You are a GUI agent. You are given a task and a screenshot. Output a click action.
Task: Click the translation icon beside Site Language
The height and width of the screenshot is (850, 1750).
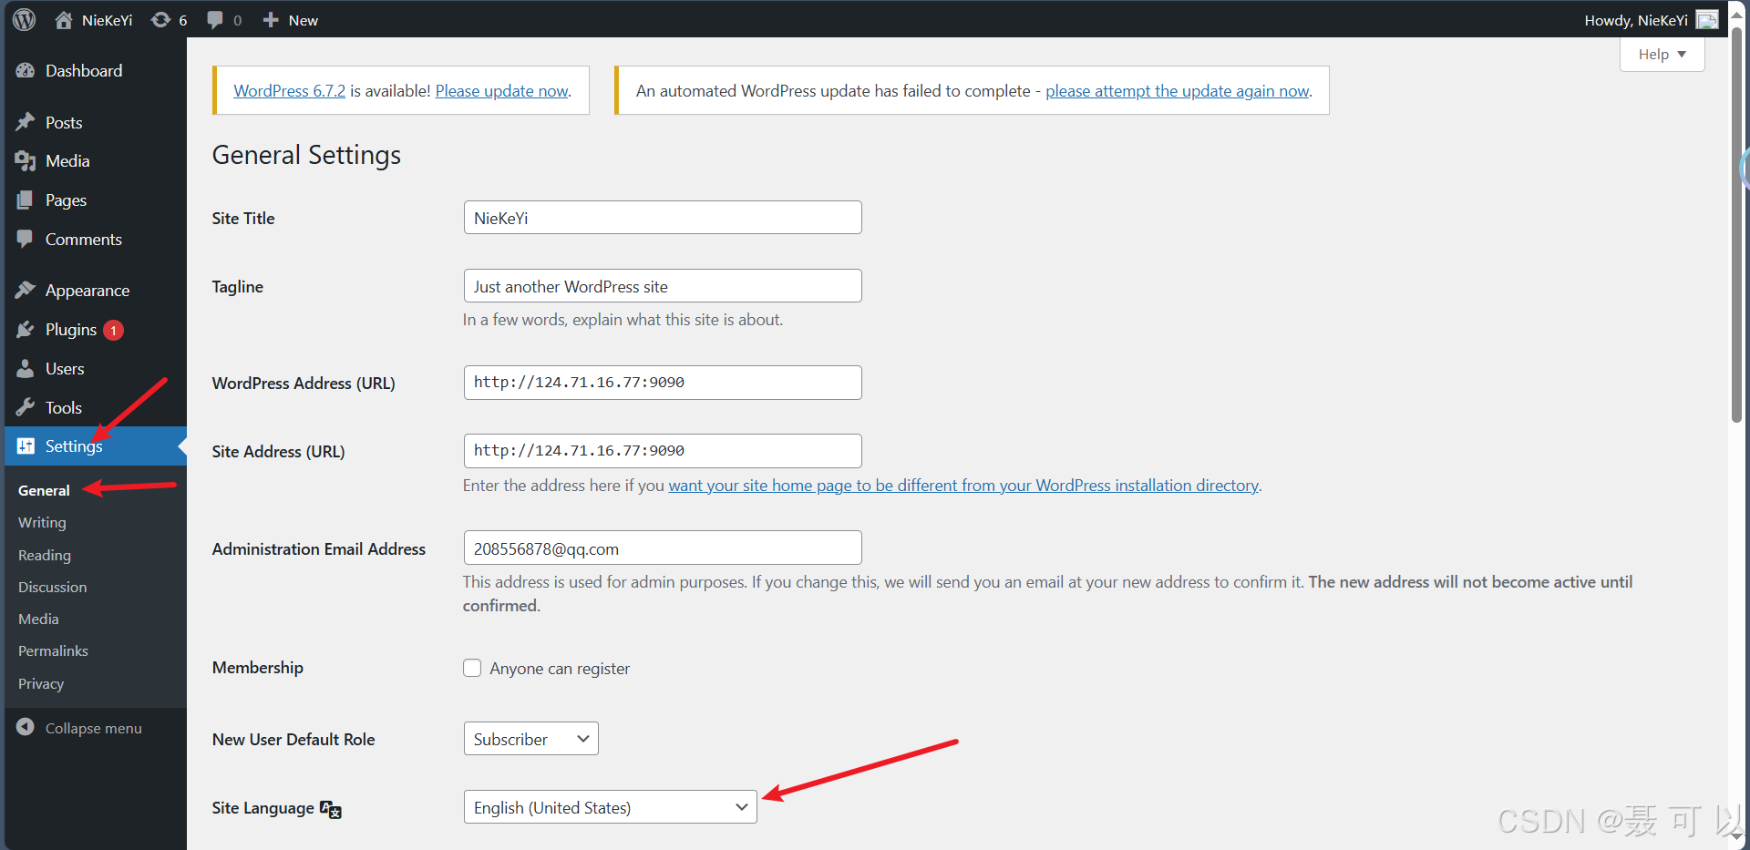(331, 809)
